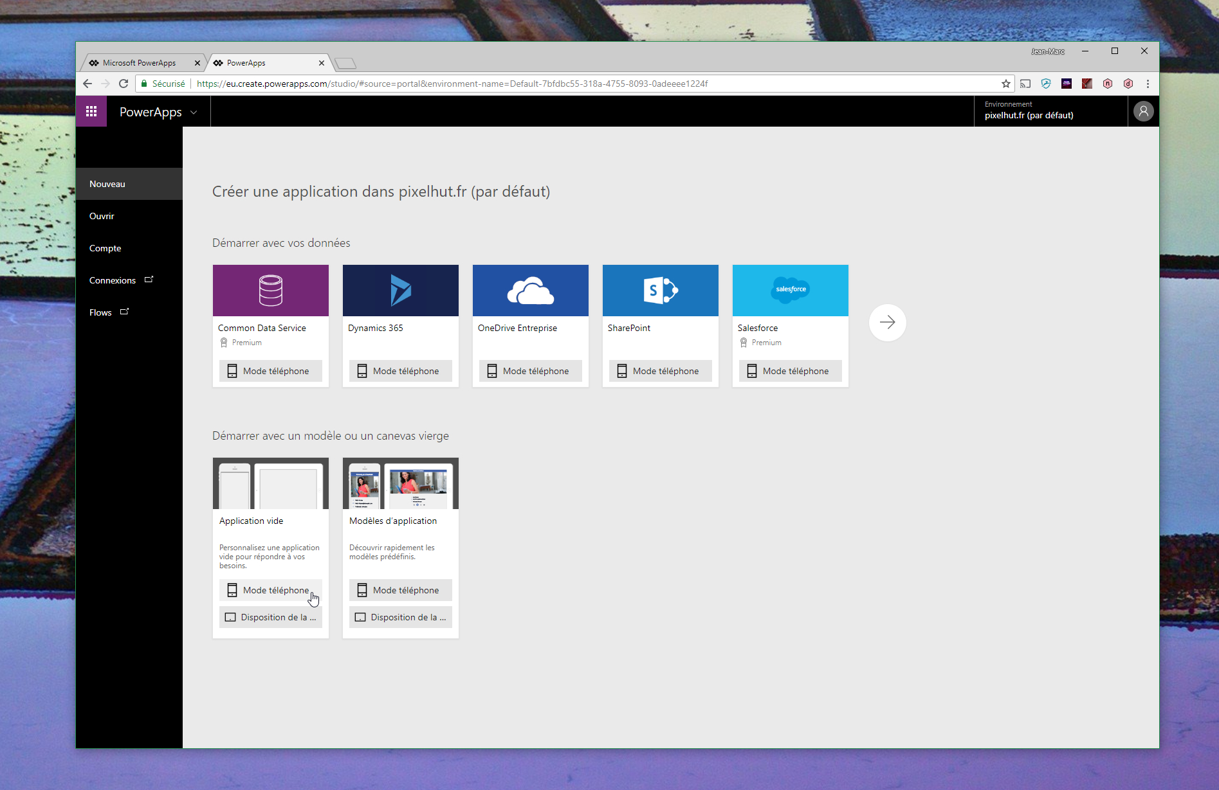Image resolution: width=1219 pixels, height=790 pixels.
Task: Choose Mode téléphone under OneDrive Entreprise
Action: click(x=531, y=371)
